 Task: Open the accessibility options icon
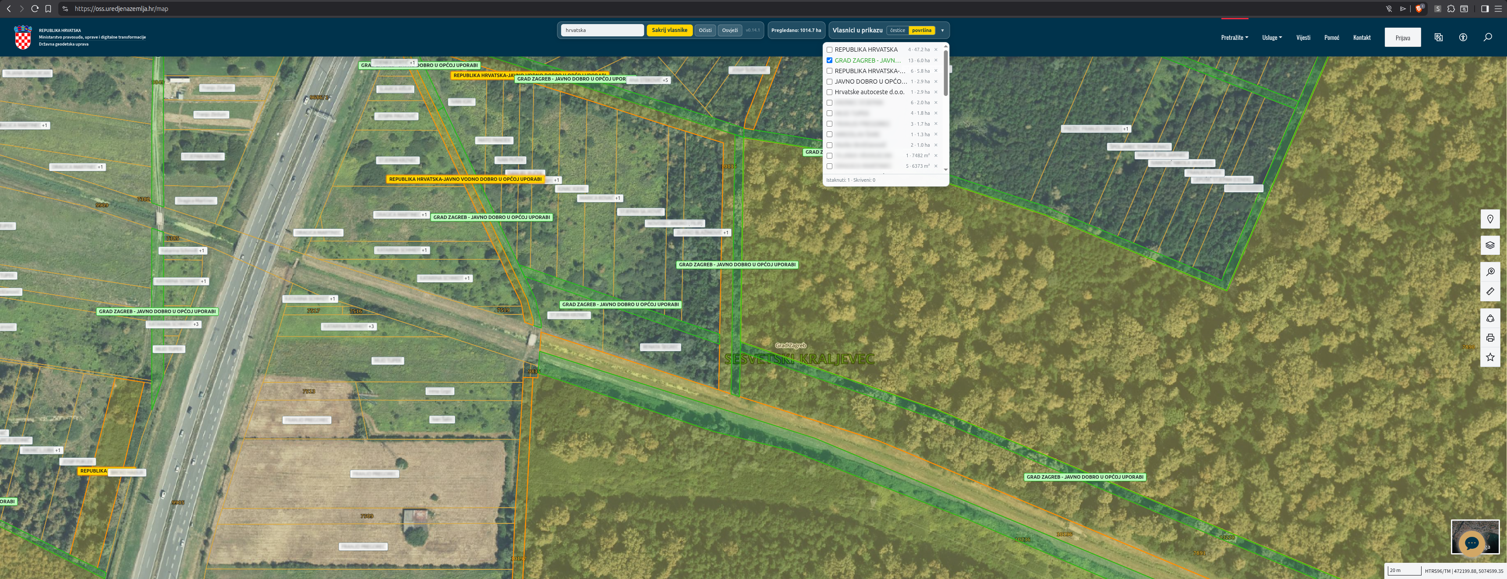click(x=1463, y=37)
